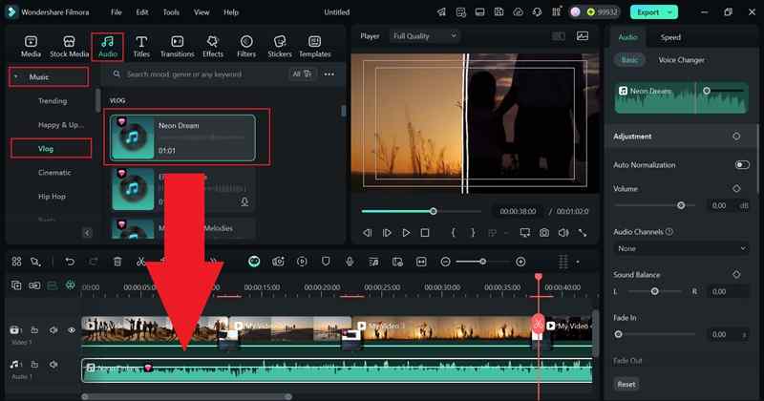This screenshot has width=764, height=401.
Task: Click the Reset button in audio panel
Action: 626,385
